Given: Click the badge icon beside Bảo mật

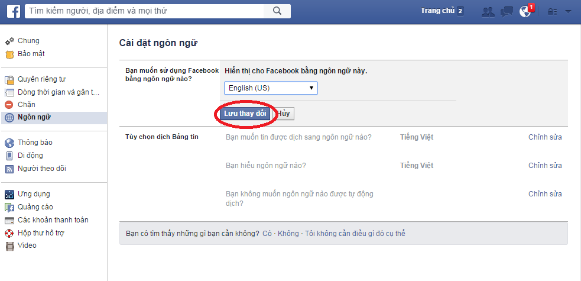Looking at the screenshot, I should click(x=9, y=54).
